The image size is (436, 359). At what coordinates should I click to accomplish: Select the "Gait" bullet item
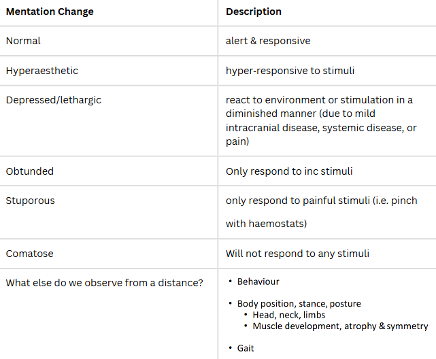(x=246, y=348)
